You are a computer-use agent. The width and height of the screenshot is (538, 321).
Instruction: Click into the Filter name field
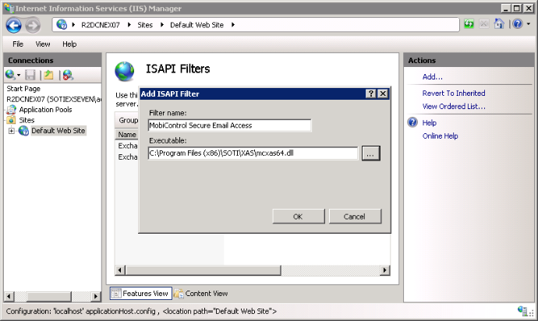(229, 125)
